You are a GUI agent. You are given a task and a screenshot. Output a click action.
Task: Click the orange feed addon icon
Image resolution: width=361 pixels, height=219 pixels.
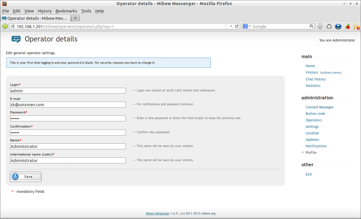pyautogui.click(x=356, y=26)
